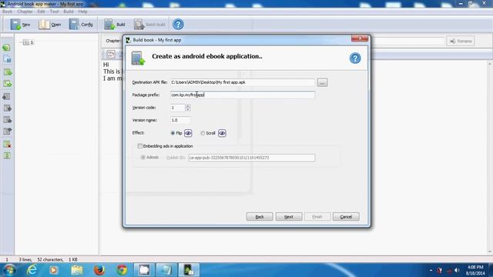Image resolution: width=493 pixels, height=277 pixels.
Task: Click the volume icon in system tray
Action: point(457,270)
